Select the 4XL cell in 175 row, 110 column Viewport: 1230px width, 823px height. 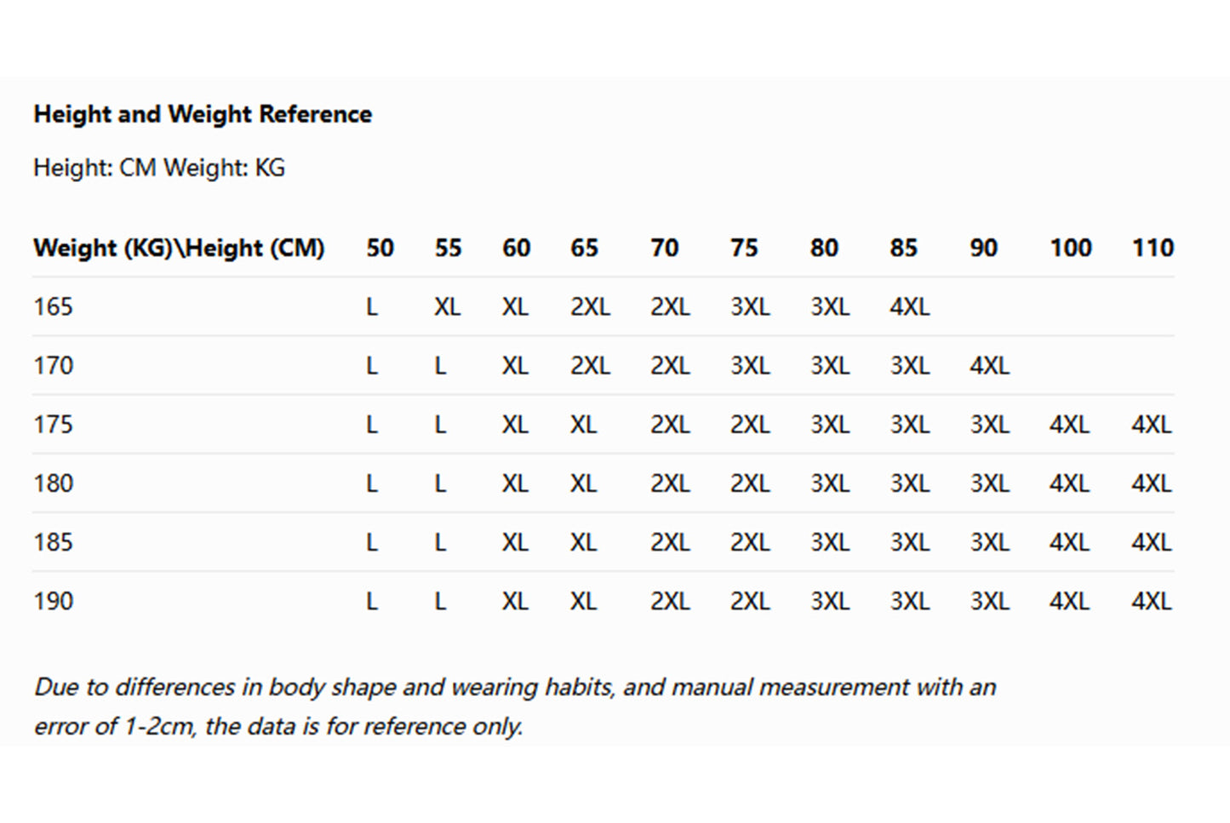pyautogui.click(x=1151, y=425)
